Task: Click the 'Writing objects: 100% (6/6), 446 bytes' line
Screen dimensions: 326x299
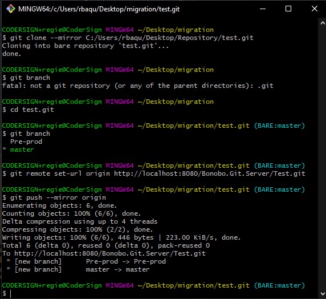Action: coord(121,237)
